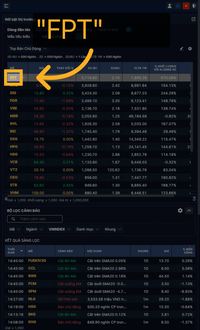Collapse the BỘ LỌC CẢNH BÁO section
Screen dimensions: 200x330
click(189, 211)
